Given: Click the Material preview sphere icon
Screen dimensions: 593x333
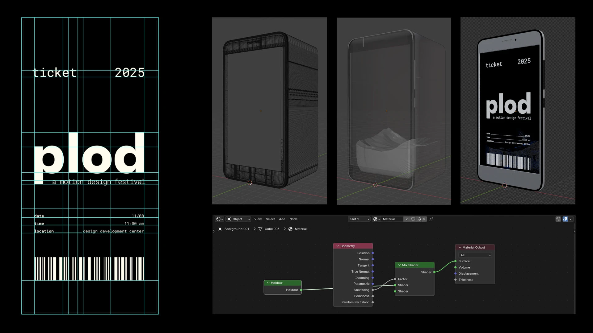Looking at the screenshot, I should [x=376, y=219].
